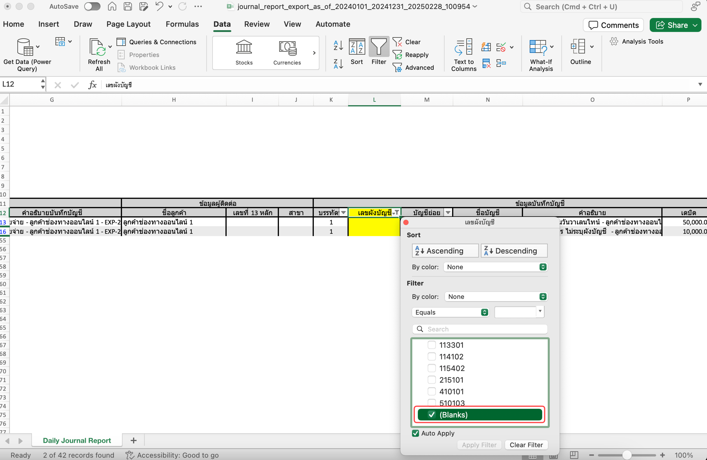Open Advanced filter options
This screenshot has height=460, width=707.
(413, 67)
